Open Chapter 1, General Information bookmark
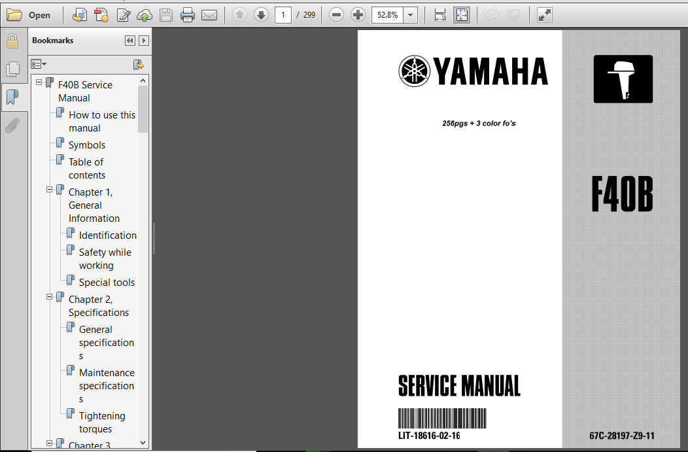The width and height of the screenshot is (688, 452). [94, 205]
